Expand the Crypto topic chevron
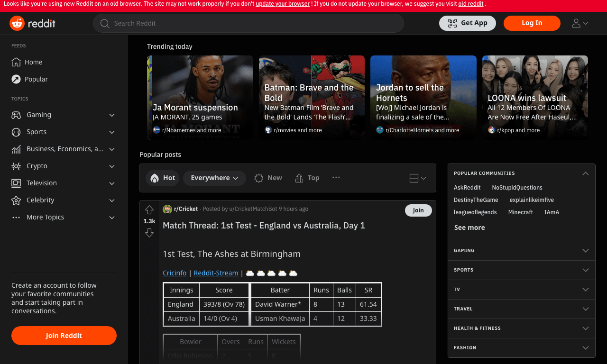This screenshot has height=364, width=607. [x=112, y=166]
